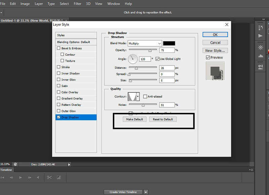
Task: Split the timeline at playhead with scissors icon
Action: (50, 177)
